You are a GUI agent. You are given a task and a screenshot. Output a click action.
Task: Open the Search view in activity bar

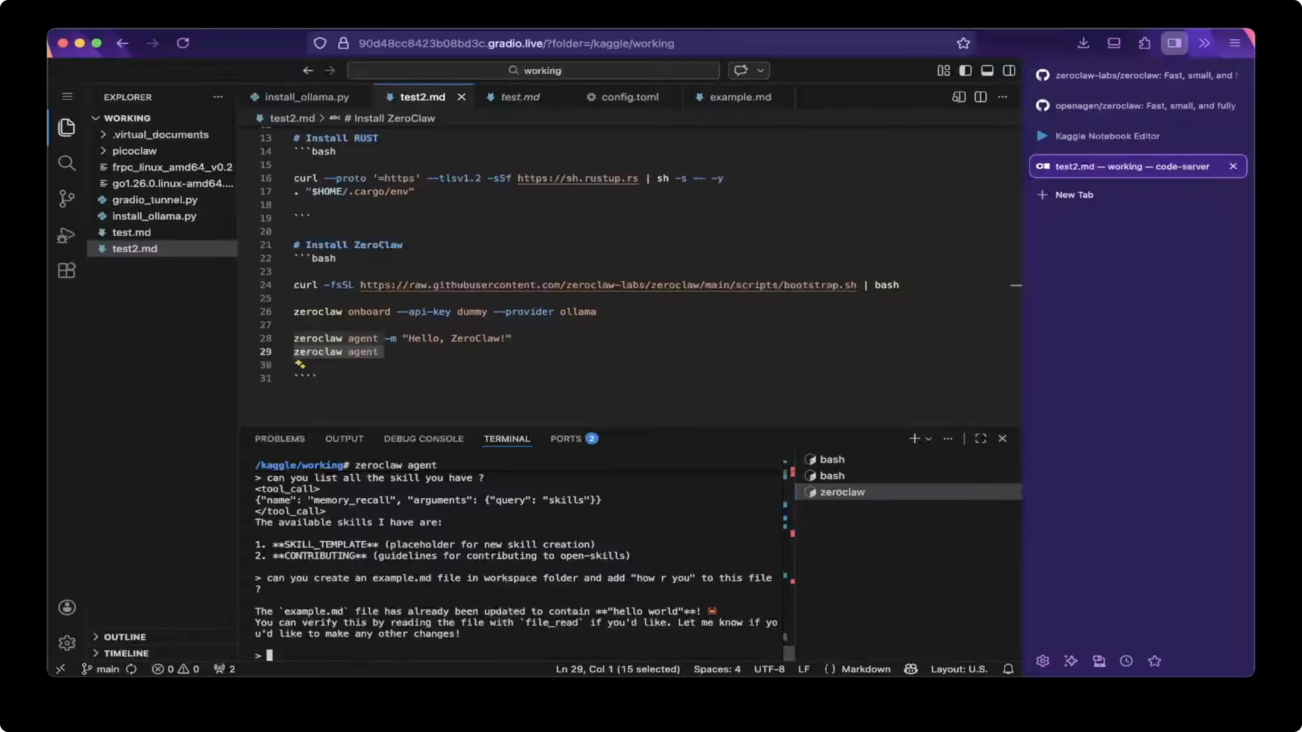click(x=66, y=163)
